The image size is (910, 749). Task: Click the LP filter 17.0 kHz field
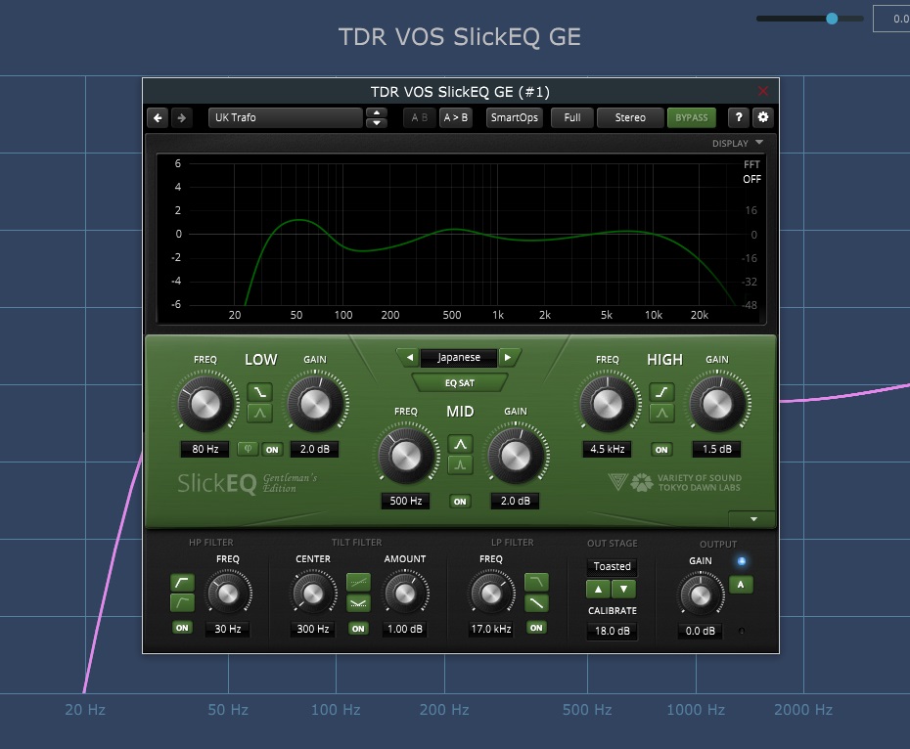[x=491, y=629]
